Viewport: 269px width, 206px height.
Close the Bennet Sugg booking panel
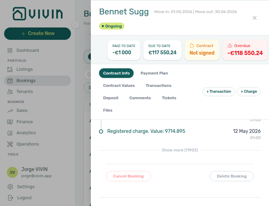tap(255, 18)
